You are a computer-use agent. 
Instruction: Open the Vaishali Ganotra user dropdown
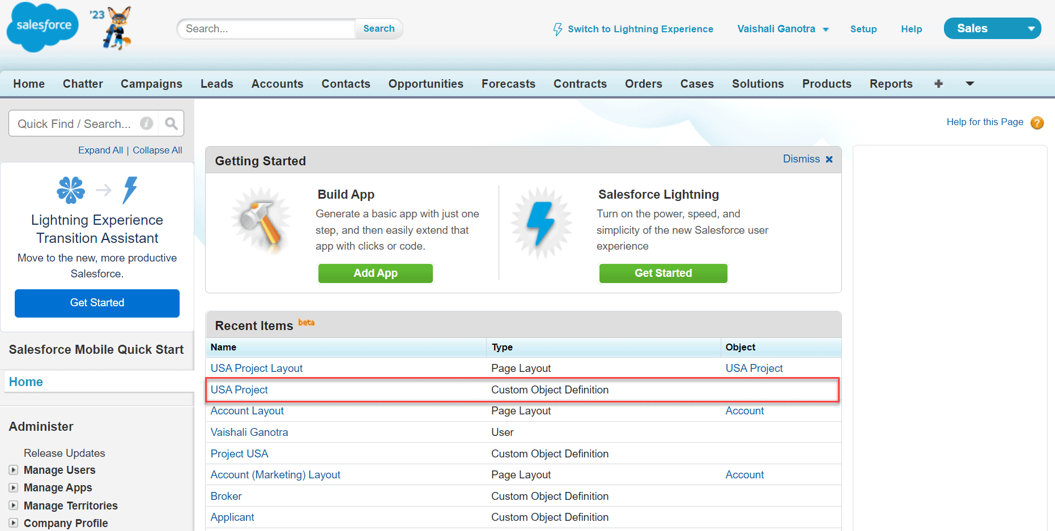(826, 29)
